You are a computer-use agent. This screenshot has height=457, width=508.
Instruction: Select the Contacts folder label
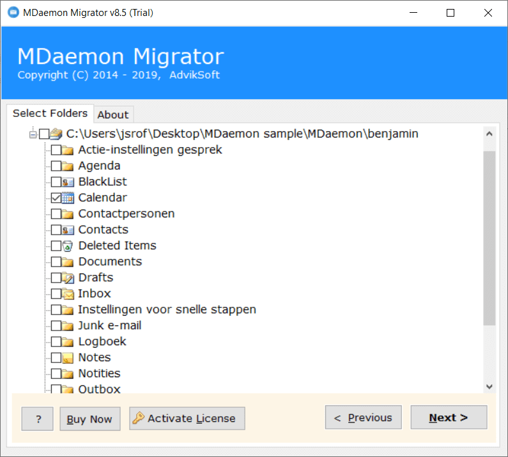[x=104, y=230]
